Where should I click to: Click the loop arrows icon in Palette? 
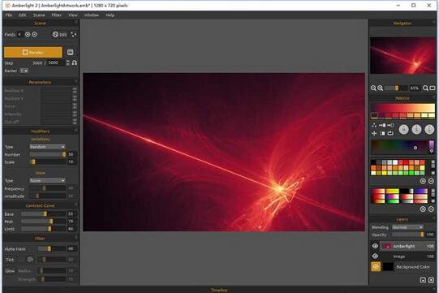coord(390,133)
